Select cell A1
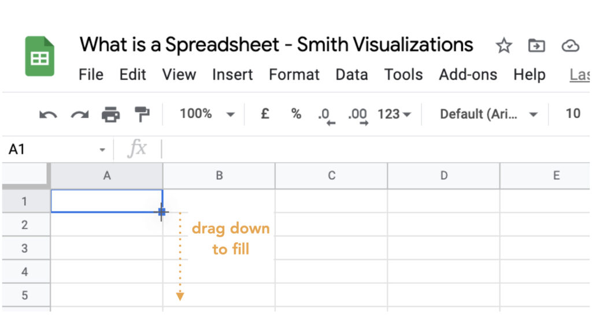 pyautogui.click(x=107, y=201)
